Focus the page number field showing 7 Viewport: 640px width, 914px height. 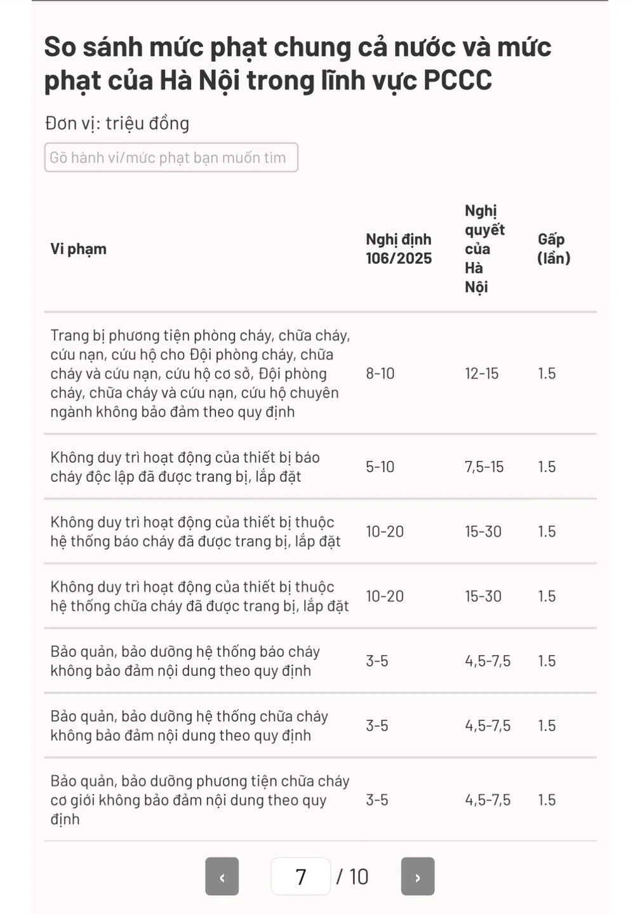click(300, 877)
